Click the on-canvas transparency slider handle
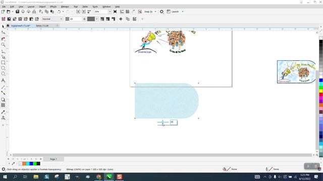Screen dimensions: 323x181 163,123
